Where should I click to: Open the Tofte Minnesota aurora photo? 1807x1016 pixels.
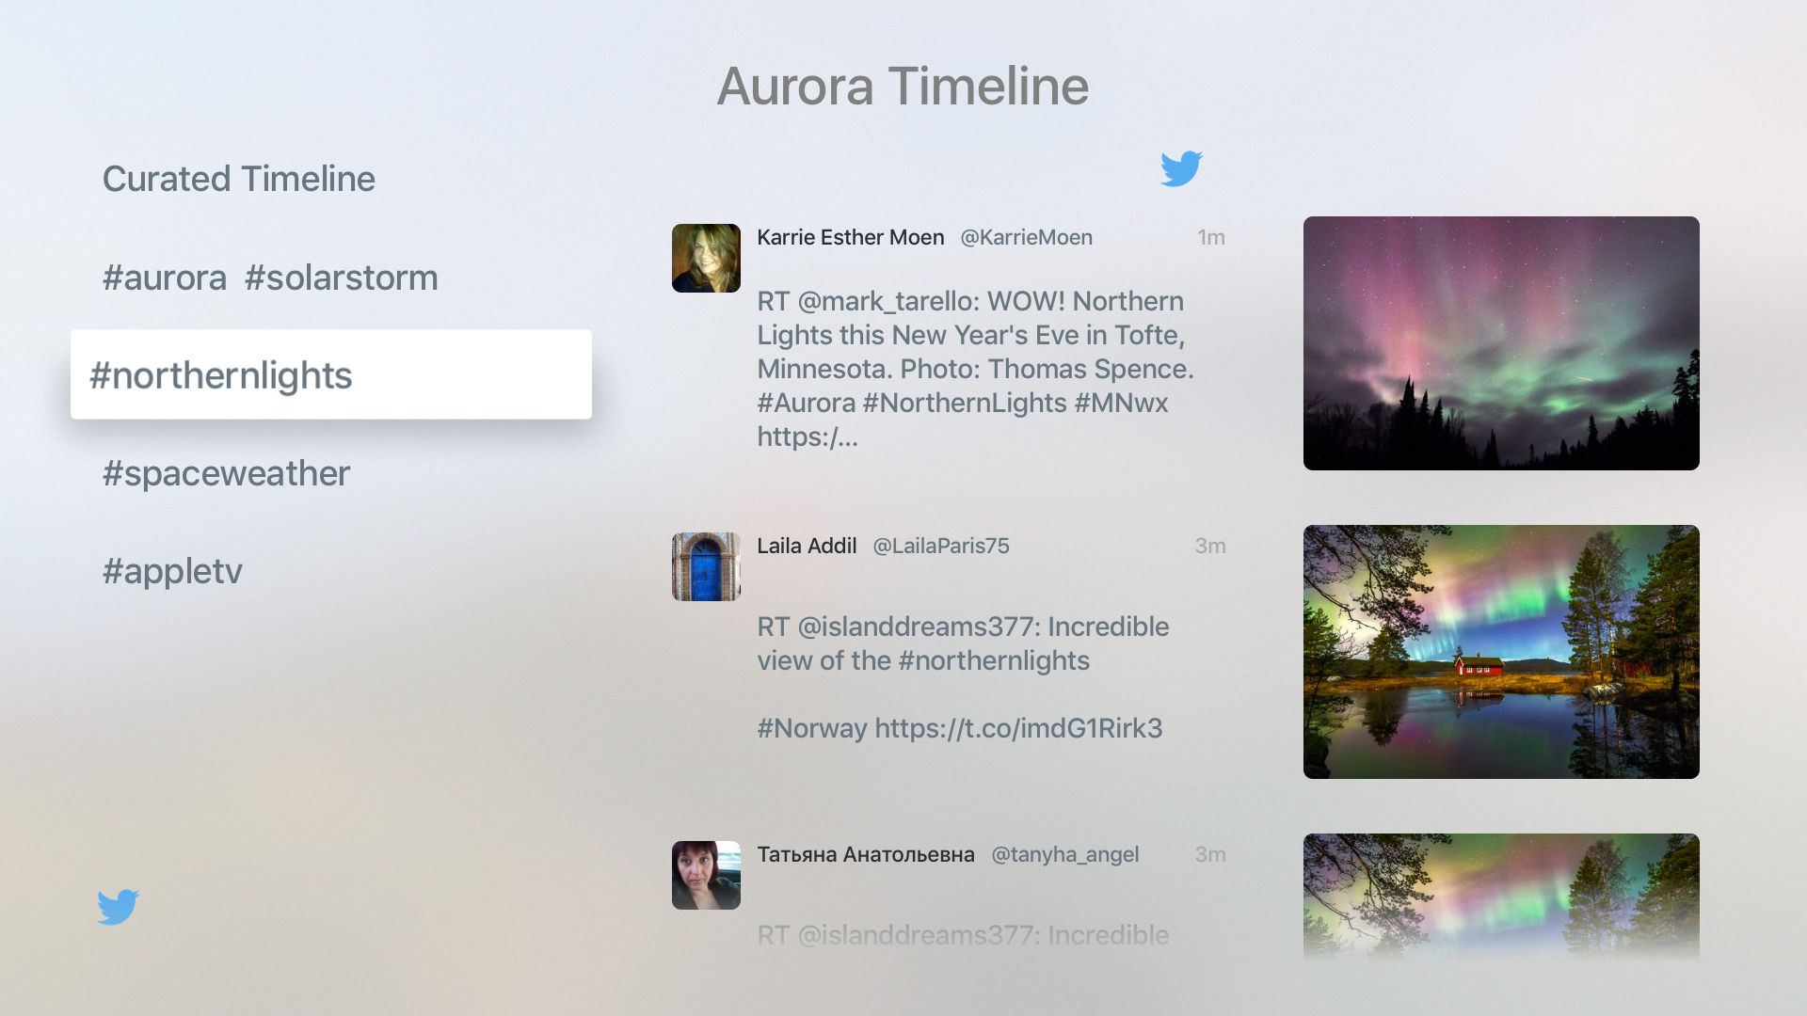(1501, 343)
